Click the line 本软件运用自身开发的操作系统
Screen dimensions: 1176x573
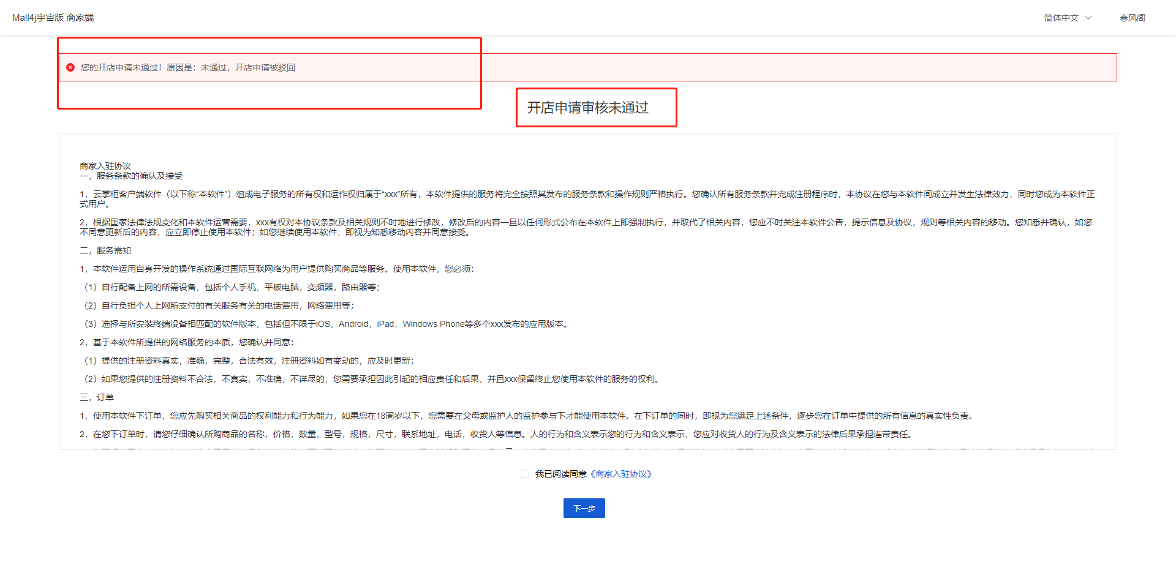click(277, 269)
